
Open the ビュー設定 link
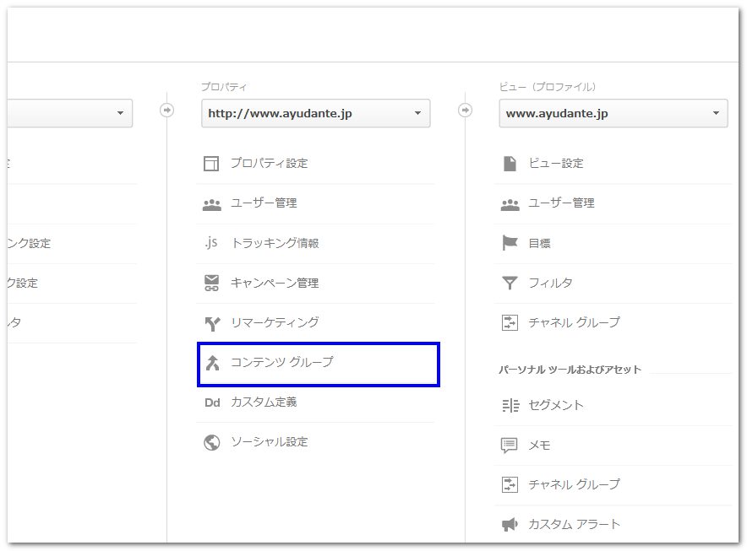click(x=555, y=164)
